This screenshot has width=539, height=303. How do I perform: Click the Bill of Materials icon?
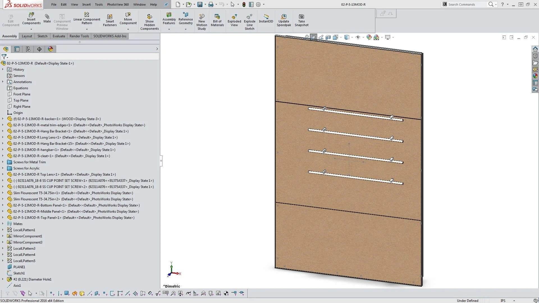tap(217, 17)
